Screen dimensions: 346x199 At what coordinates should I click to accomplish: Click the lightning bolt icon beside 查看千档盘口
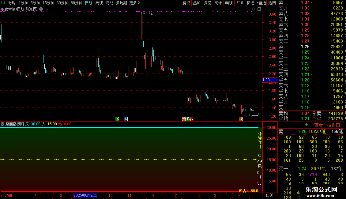tap(307, 125)
